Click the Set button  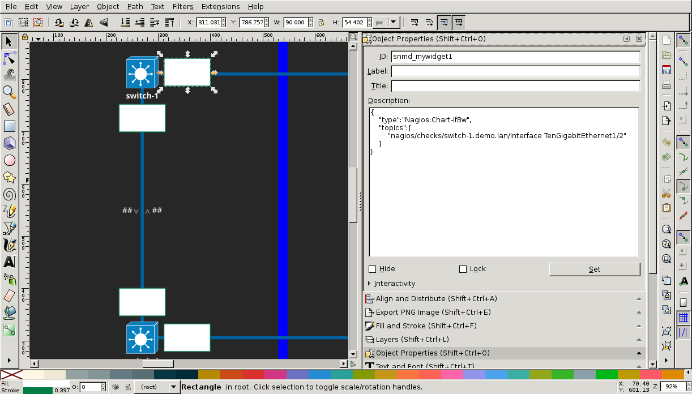595,269
